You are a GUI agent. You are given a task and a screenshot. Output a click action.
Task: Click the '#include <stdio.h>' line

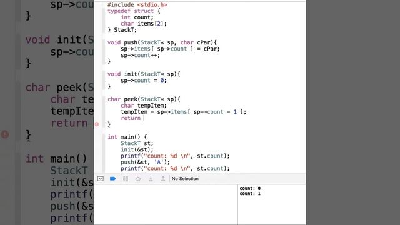pyautogui.click(x=137, y=5)
